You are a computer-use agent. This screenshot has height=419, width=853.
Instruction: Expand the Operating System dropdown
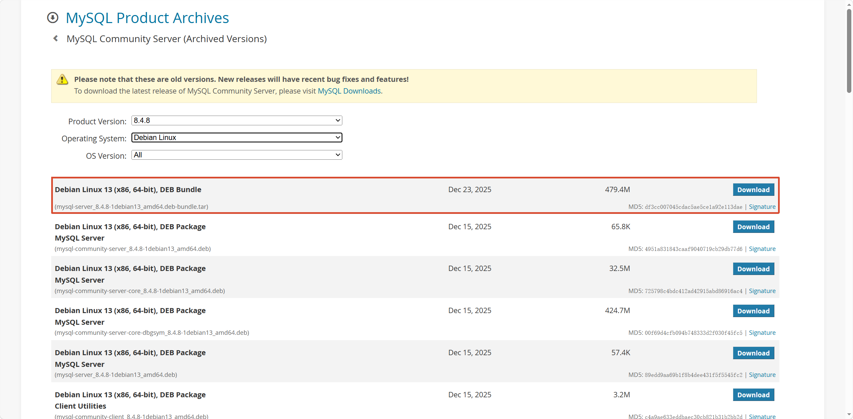click(x=237, y=137)
